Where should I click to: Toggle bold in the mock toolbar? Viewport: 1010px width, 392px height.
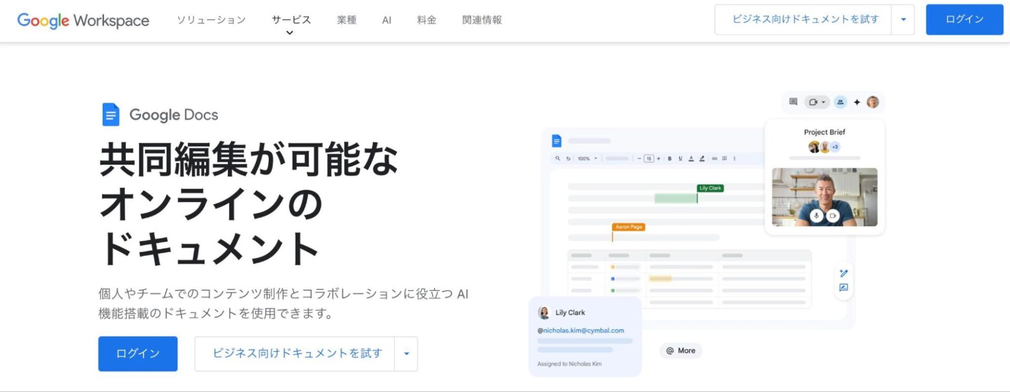pyautogui.click(x=670, y=158)
